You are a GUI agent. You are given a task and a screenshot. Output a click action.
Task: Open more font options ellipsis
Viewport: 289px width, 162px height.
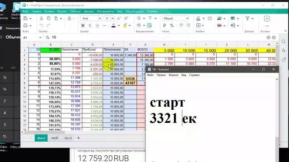[x=104, y=26]
